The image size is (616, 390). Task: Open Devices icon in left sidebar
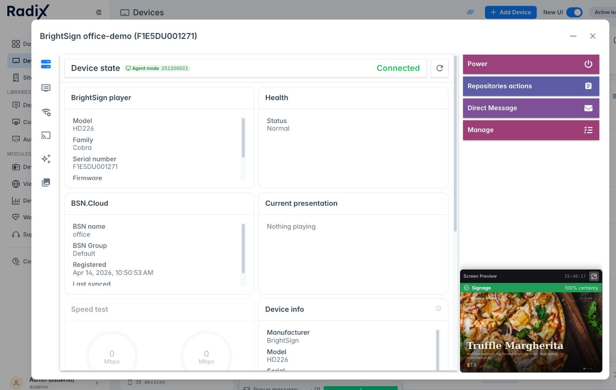[16, 61]
